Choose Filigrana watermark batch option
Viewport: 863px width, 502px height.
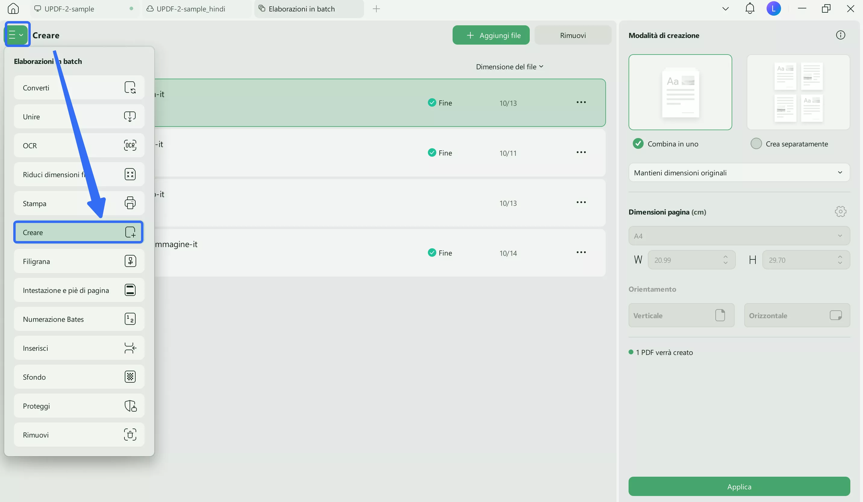point(79,261)
